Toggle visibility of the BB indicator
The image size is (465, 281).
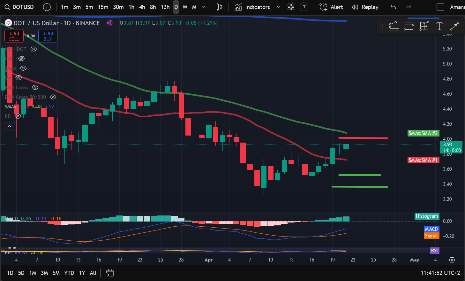pos(18,116)
